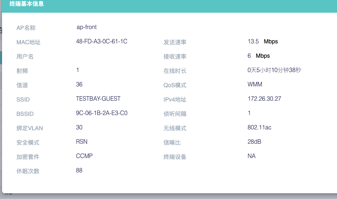Click the 射频 value 1
Viewport: 337px width, 199px height.
click(x=78, y=70)
